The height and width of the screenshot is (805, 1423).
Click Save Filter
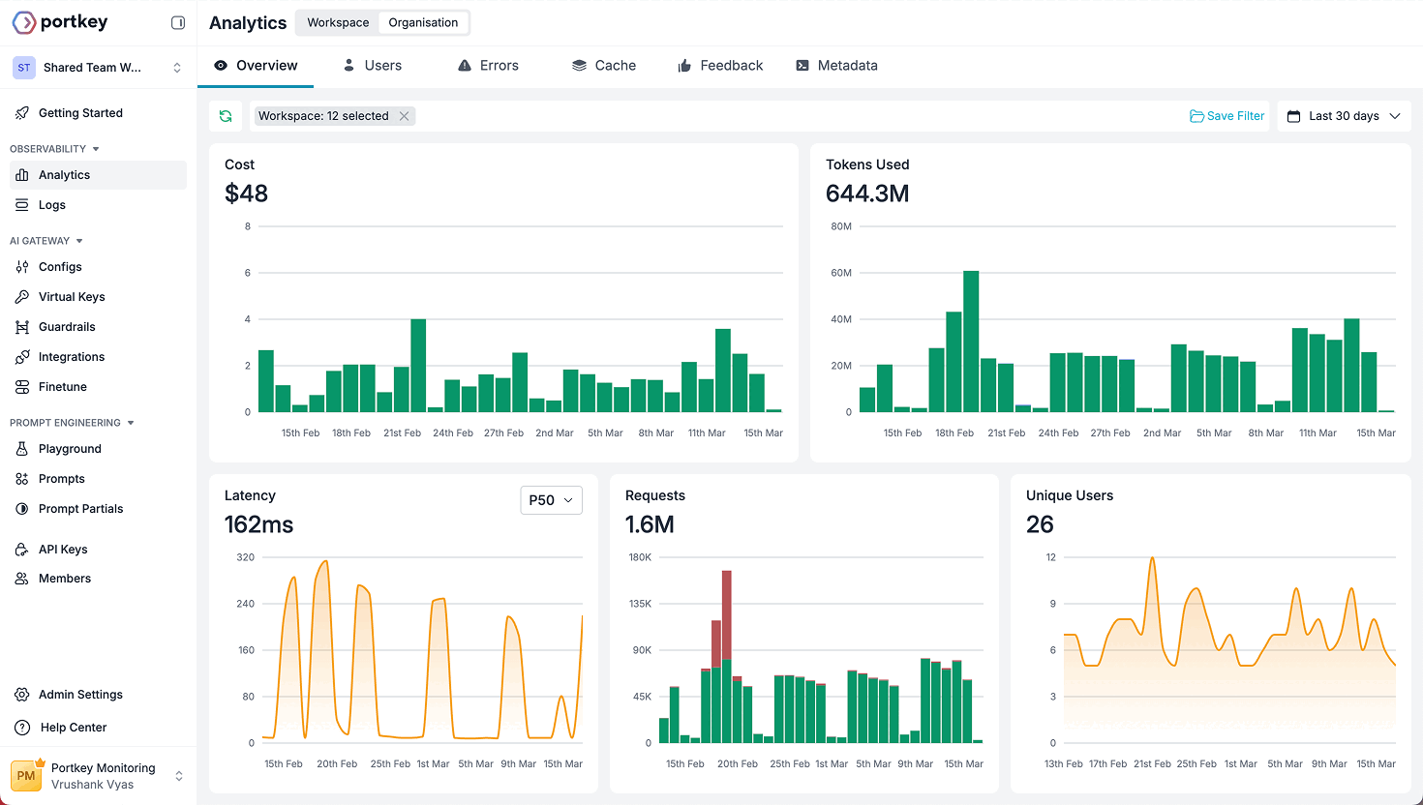(x=1226, y=116)
